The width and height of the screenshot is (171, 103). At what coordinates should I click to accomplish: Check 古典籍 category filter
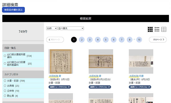point(5,86)
